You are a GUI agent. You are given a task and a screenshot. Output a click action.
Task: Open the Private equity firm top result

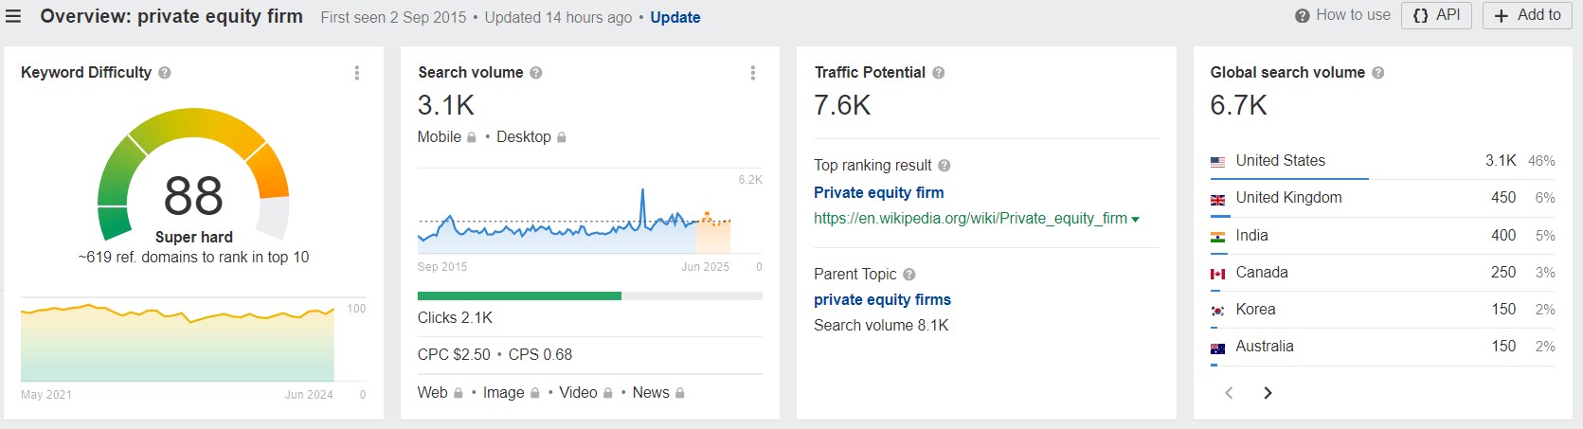(878, 192)
